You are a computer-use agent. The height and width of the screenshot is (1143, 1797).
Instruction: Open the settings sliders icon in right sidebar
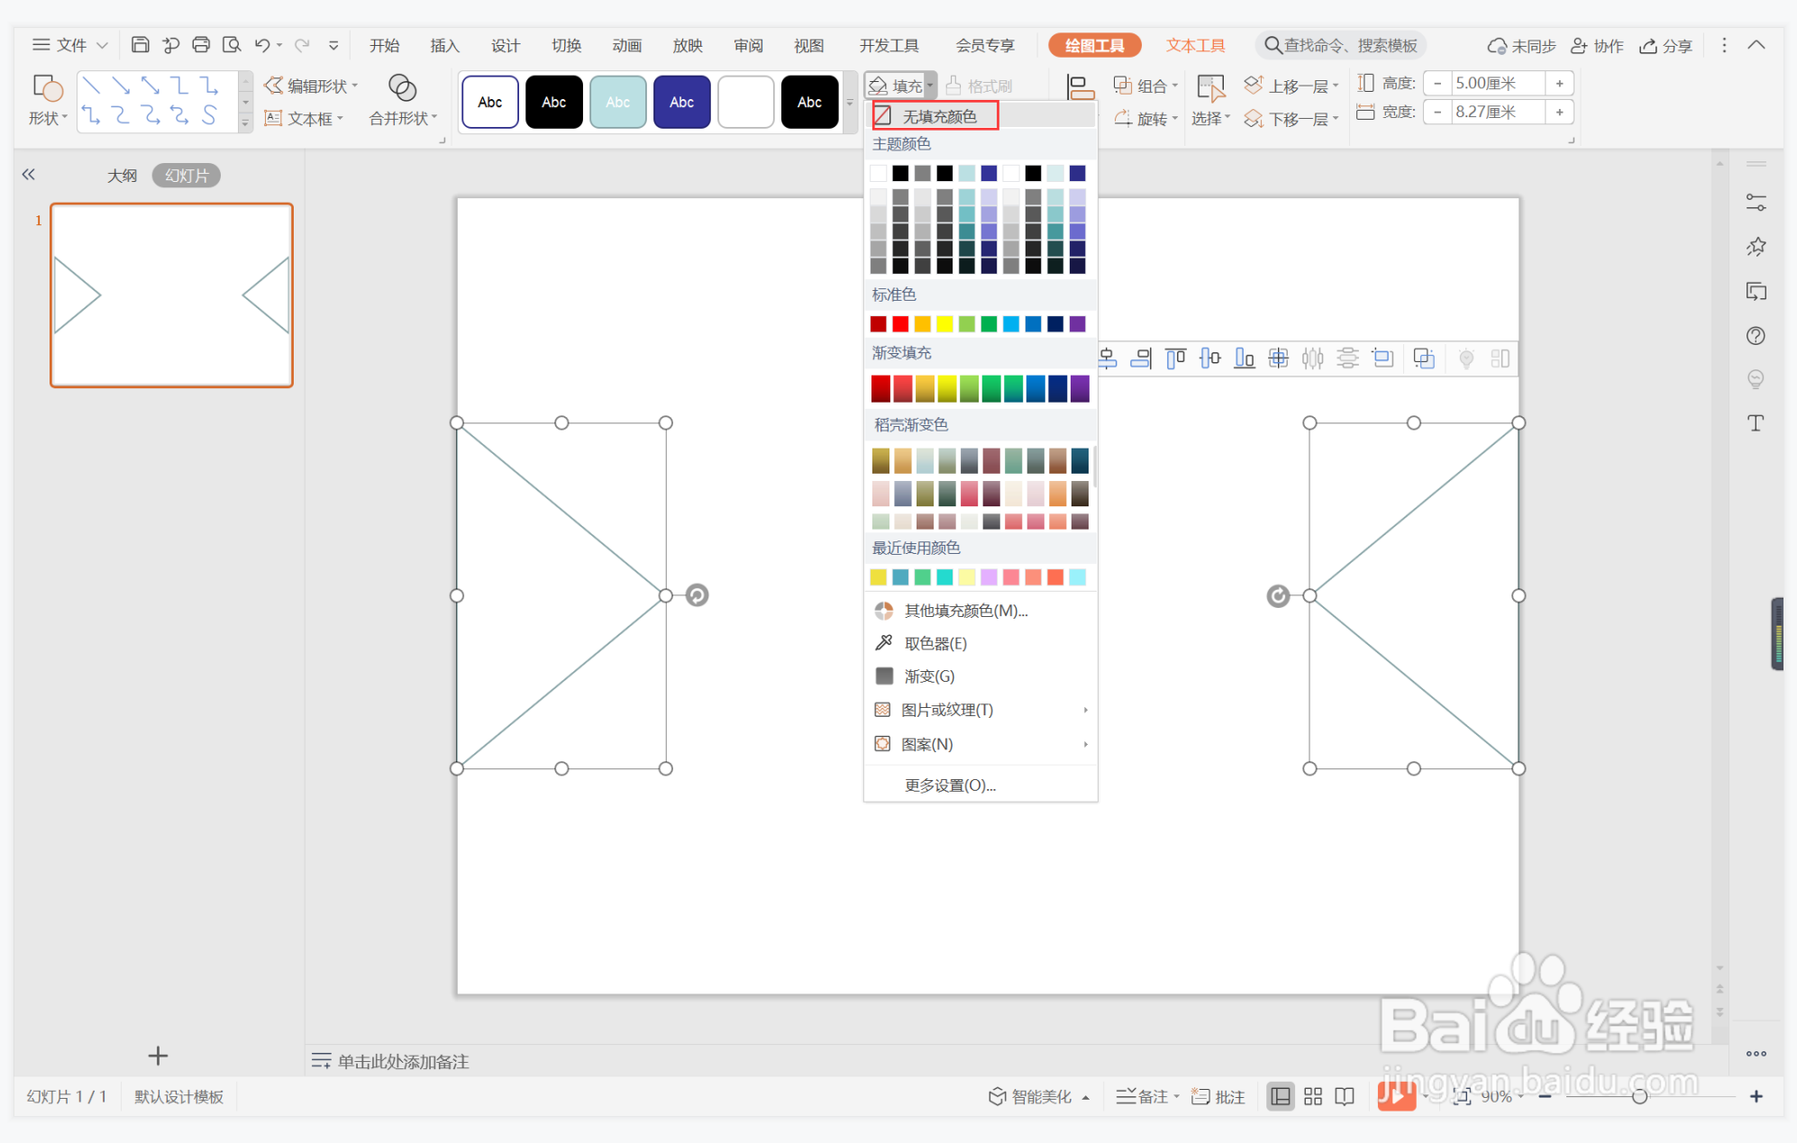(1756, 203)
